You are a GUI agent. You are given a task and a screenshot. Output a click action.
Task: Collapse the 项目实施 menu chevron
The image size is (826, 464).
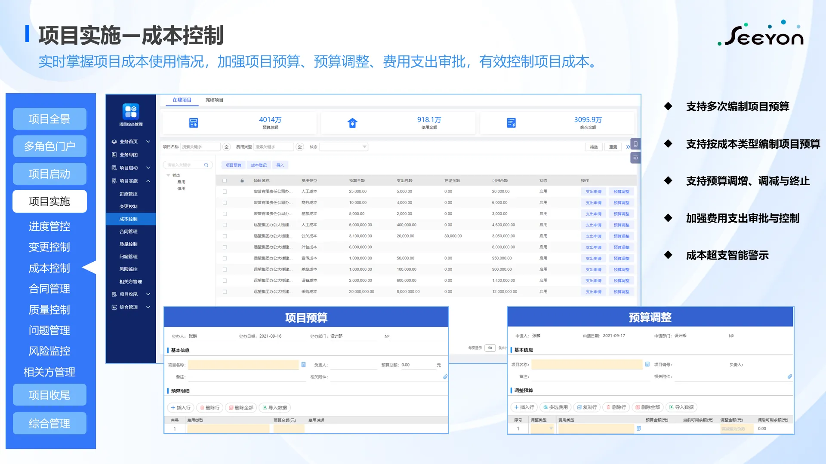148,181
